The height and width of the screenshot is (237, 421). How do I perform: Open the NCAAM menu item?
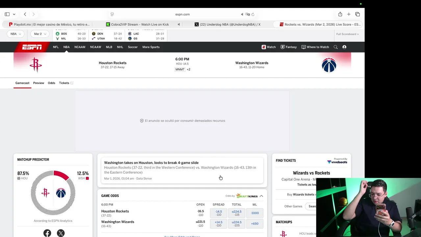[80, 47]
